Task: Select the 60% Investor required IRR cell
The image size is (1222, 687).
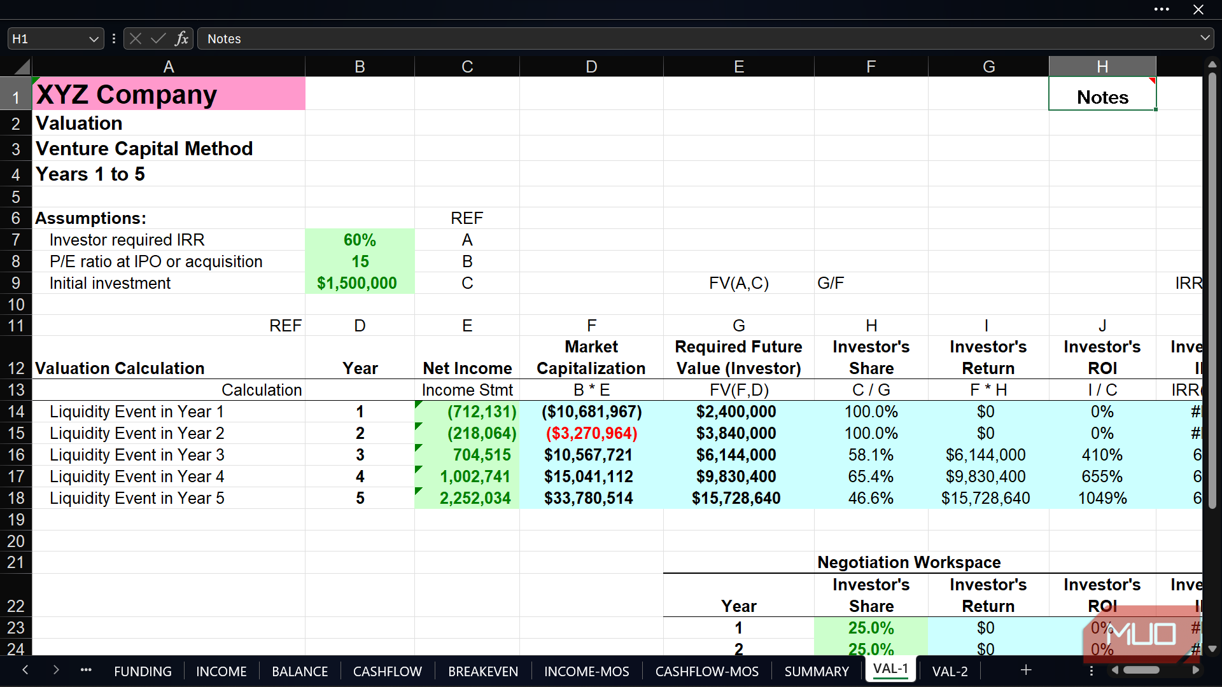Action: (360, 240)
